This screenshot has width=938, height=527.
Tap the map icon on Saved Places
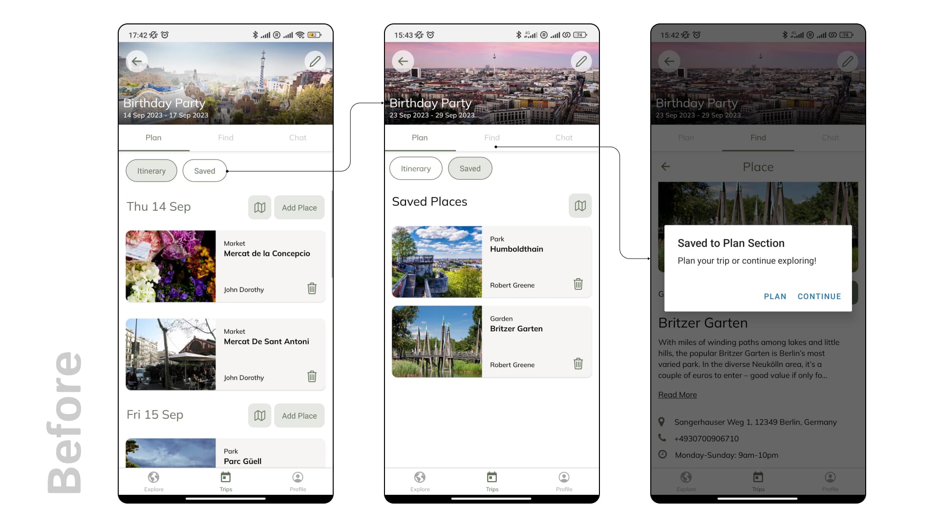point(579,204)
